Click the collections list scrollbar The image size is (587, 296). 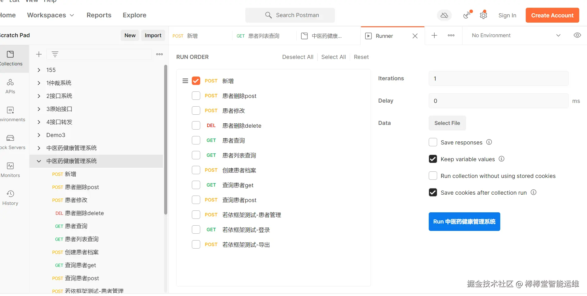point(166,139)
